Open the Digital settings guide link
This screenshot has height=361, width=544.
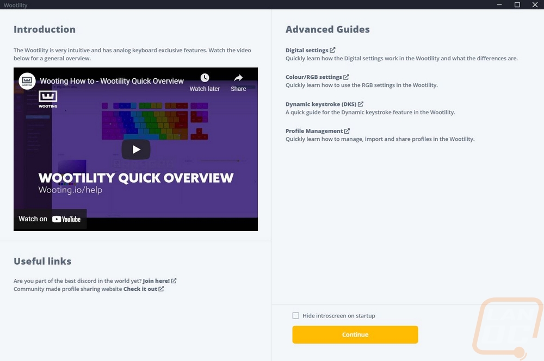pyautogui.click(x=307, y=50)
